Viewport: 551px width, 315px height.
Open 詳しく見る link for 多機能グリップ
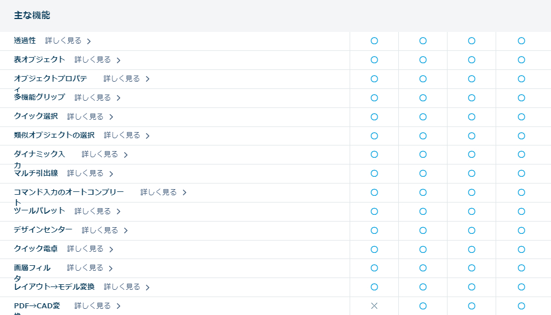coord(92,98)
